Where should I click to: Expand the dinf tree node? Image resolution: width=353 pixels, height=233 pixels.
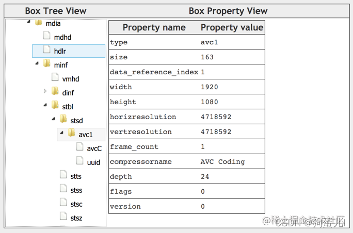click(x=45, y=91)
